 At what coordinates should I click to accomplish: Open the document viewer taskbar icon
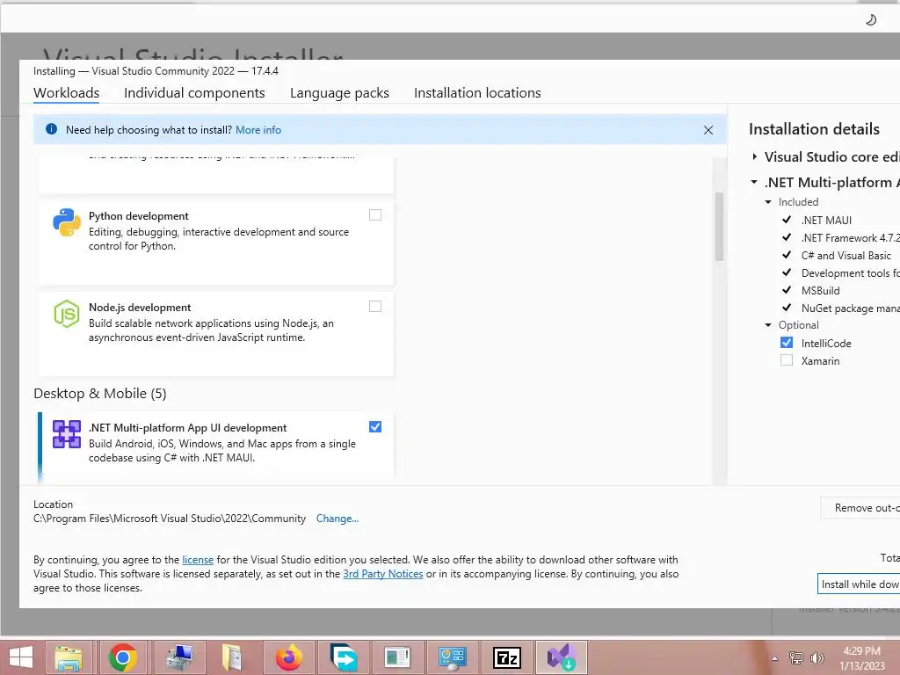397,657
